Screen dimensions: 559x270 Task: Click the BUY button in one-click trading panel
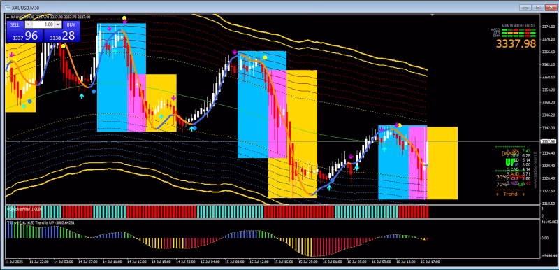click(71, 24)
